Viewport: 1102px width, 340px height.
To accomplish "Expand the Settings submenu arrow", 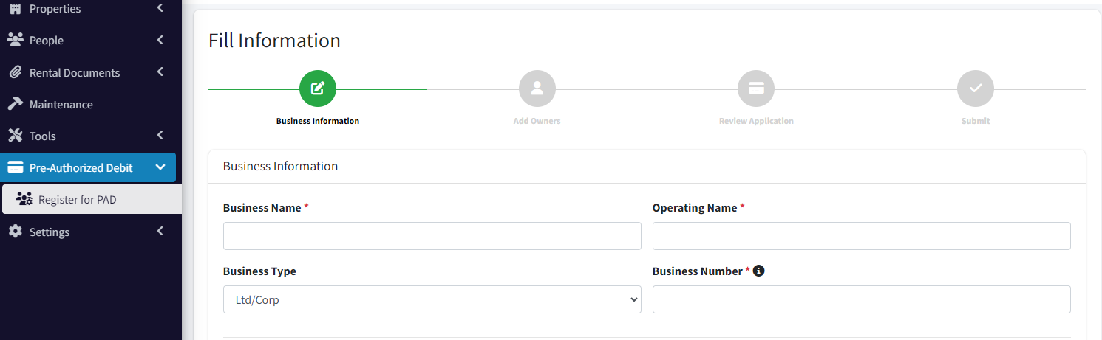I will [160, 232].
